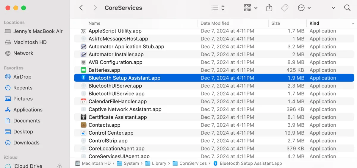Click the AirDrop sidebar icon
This screenshot has width=357, height=168.
click(8, 77)
